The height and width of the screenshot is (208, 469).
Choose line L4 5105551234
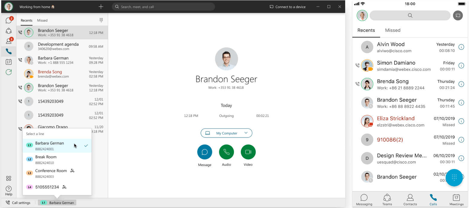57,187
